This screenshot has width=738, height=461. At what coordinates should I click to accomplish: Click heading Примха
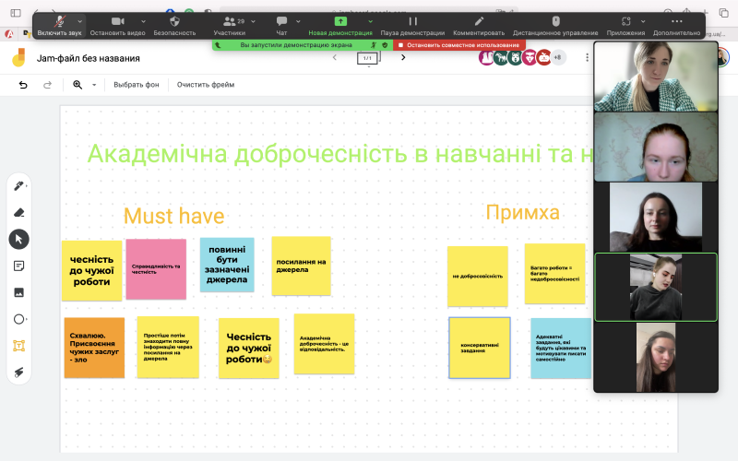tap(522, 212)
